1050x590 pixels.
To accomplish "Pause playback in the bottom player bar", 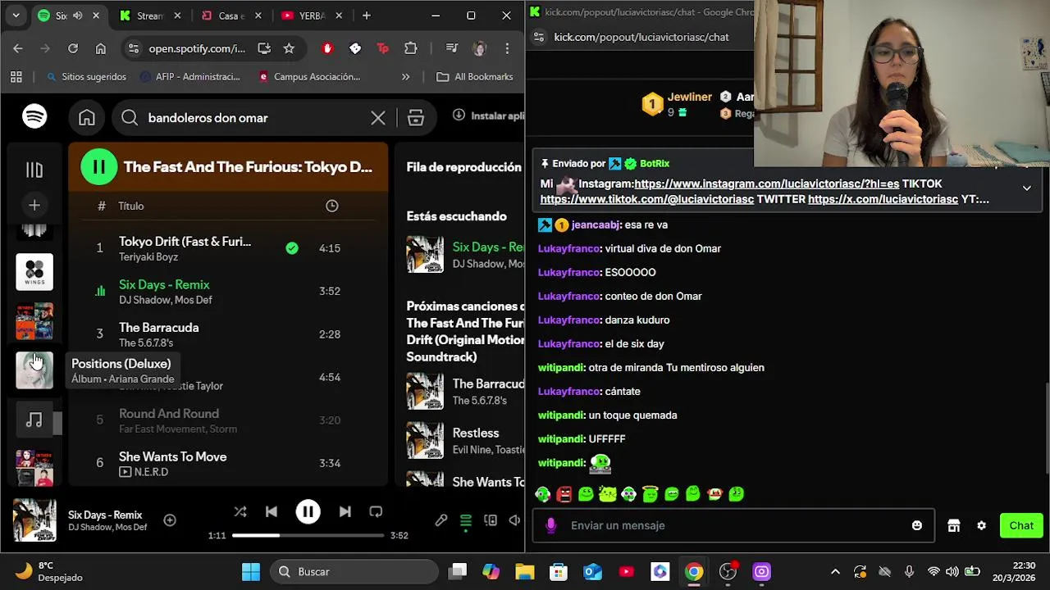I will 308,511.
